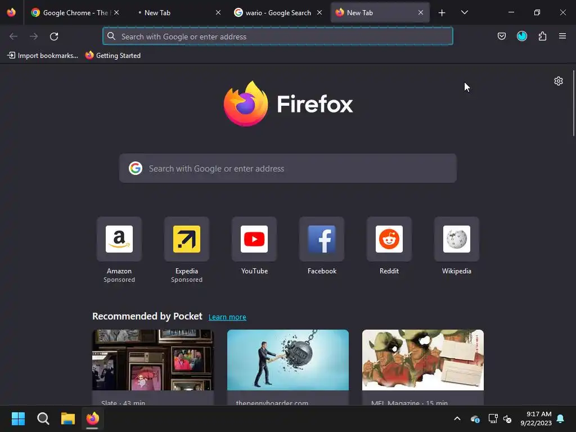Click the network display tray icon
Image resolution: width=576 pixels, height=432 pixels.
click(493, 418)
